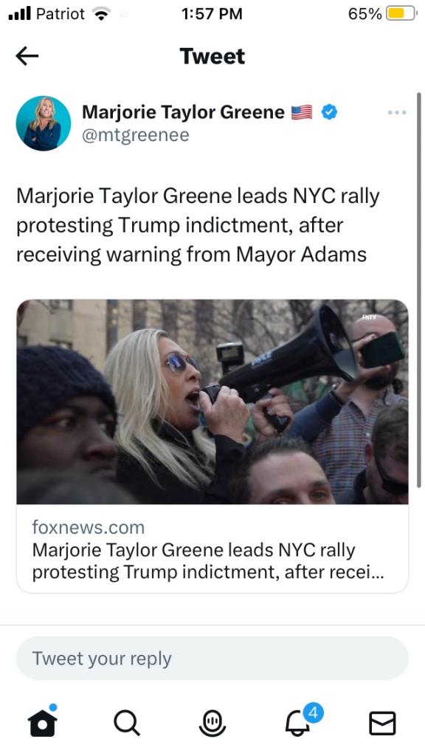Open the rally megaphone article image
The width and height of the screenshot is (425, 756).
[212, 402]
